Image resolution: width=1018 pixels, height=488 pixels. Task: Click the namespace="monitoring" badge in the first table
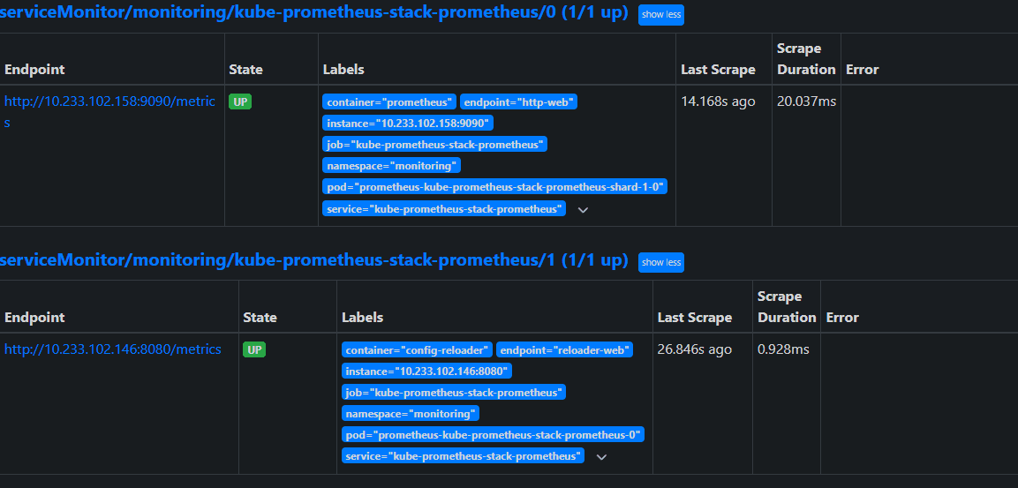pyautogui.click(x=391, y=166)
